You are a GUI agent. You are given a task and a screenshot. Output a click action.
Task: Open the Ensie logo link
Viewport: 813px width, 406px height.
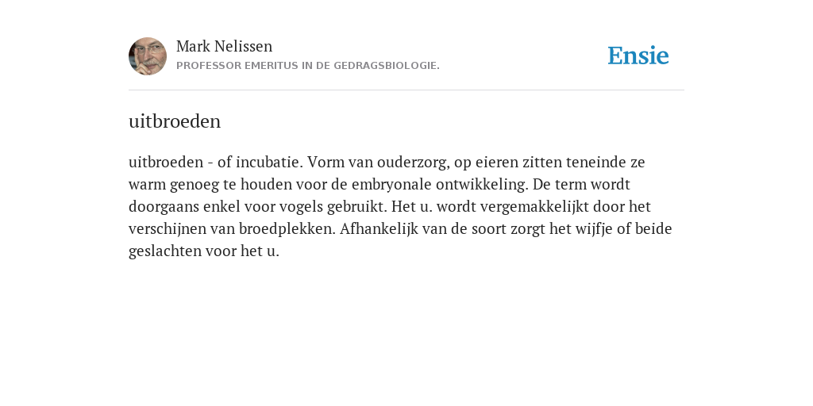tap(638, 56)
